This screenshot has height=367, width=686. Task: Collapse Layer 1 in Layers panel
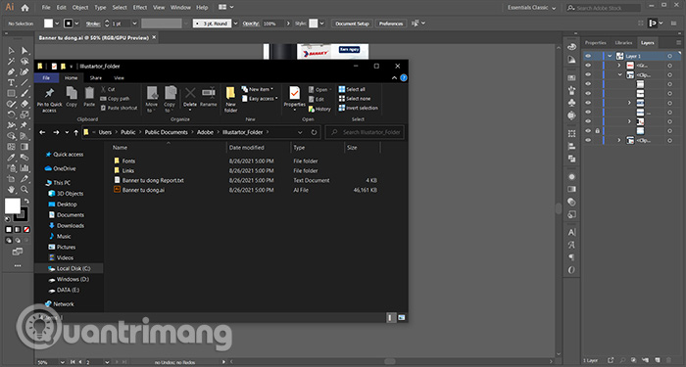coord(610,56)
